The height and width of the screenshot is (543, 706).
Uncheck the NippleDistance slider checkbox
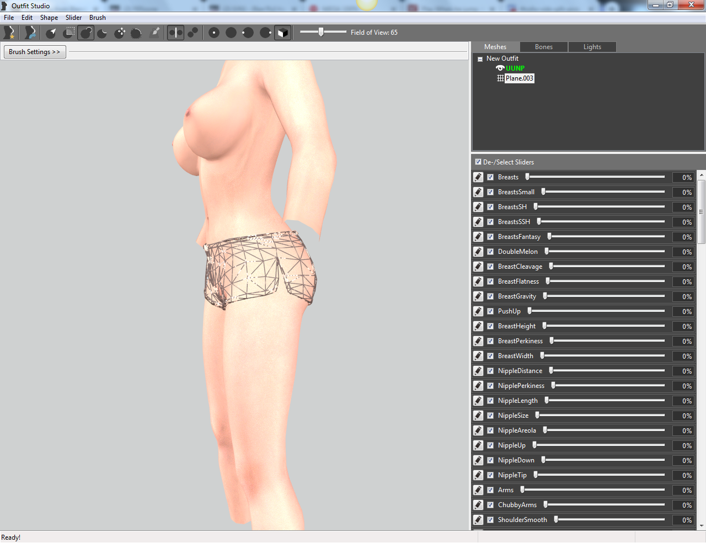(490, 371)
